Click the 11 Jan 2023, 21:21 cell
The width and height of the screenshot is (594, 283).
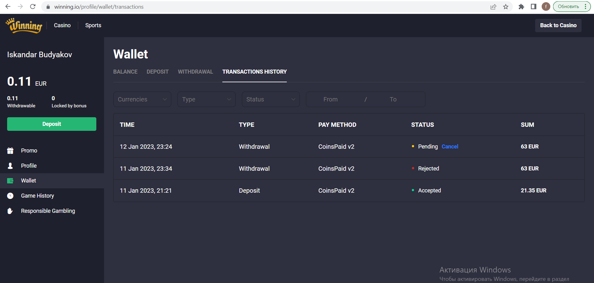click(x=146, y=191)
